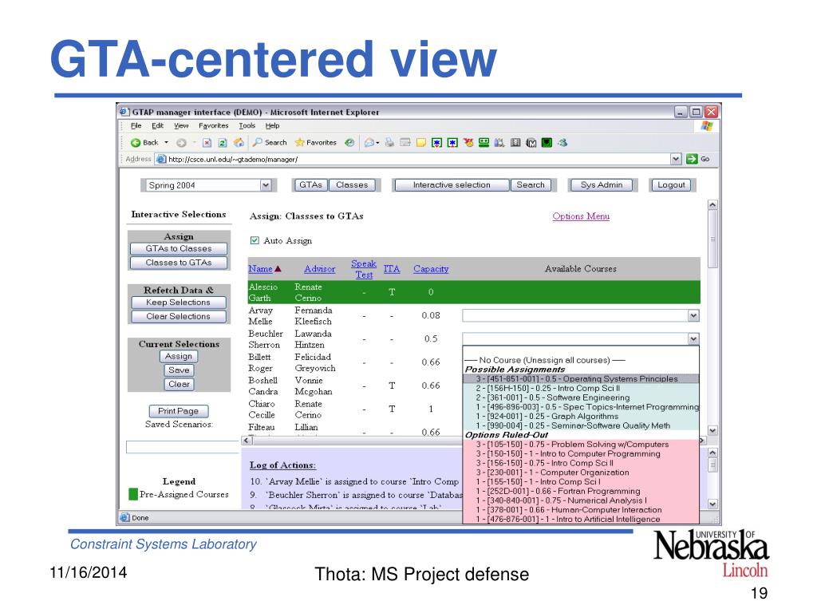
Task: Open the Back button history dropdown arrow
Action: point(167,142)
